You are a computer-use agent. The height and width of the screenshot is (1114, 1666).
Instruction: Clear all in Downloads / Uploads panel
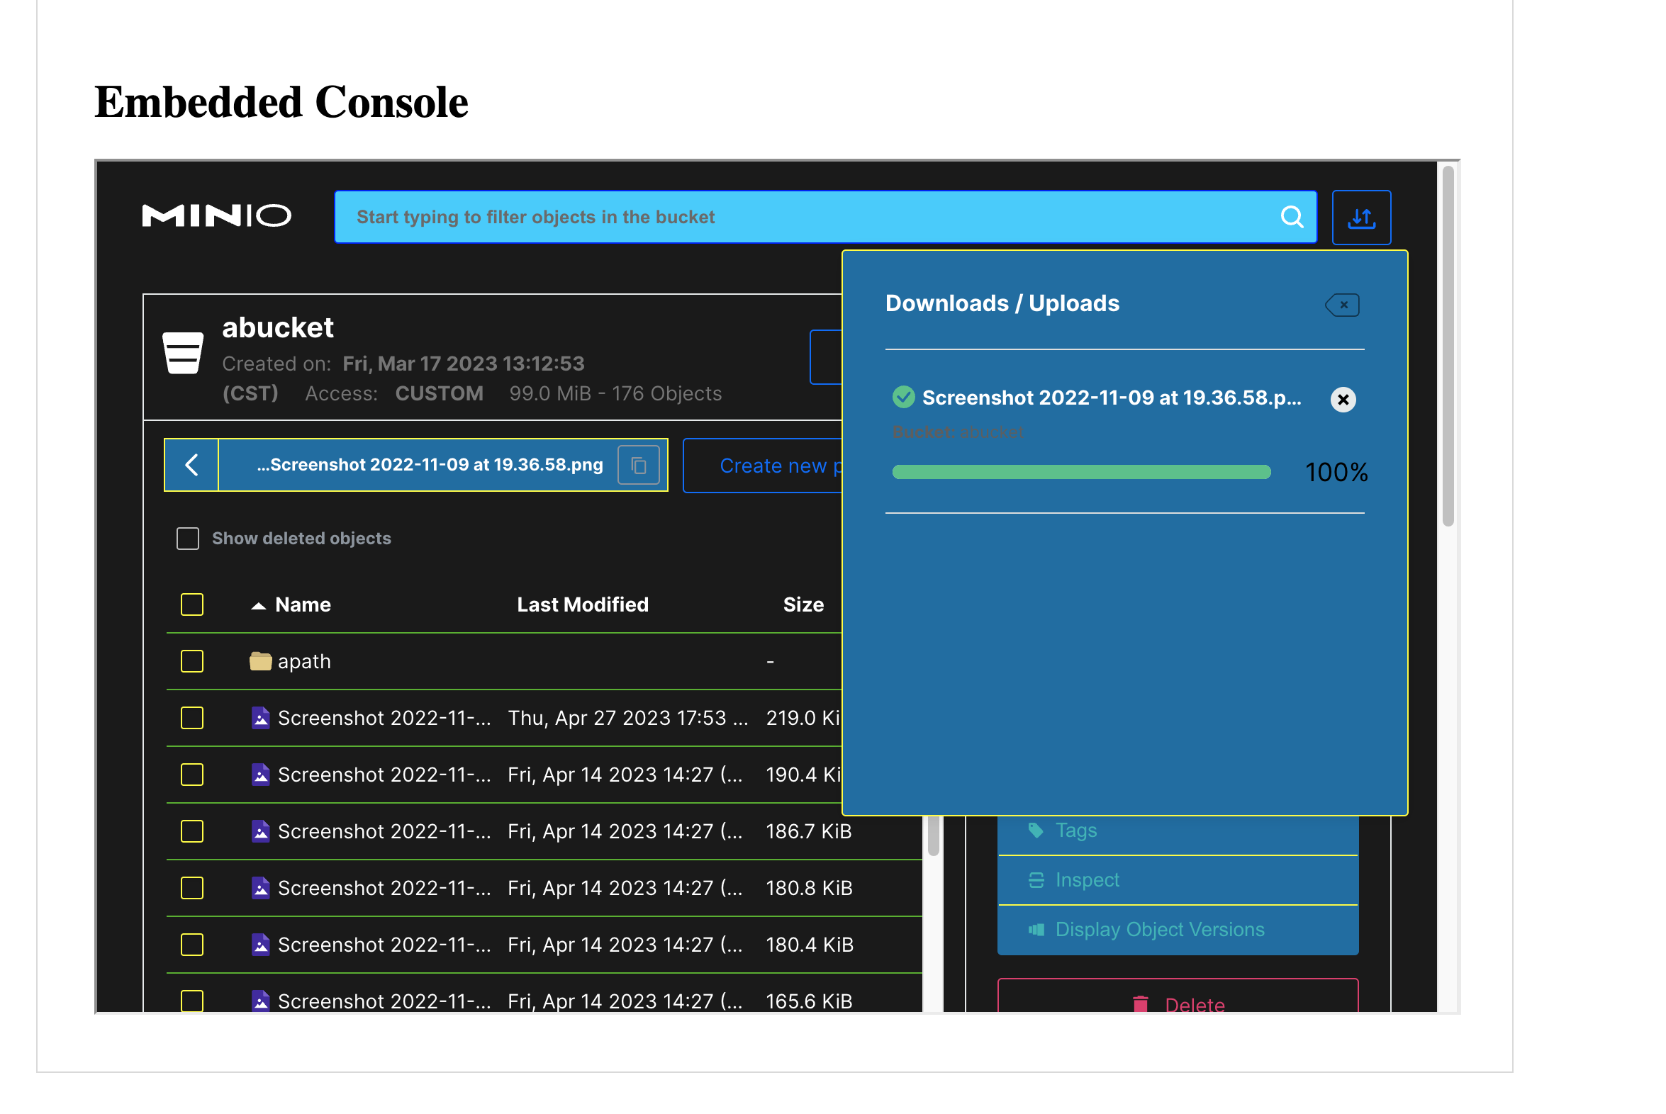pyautogui.click(x=1342, y=305)
